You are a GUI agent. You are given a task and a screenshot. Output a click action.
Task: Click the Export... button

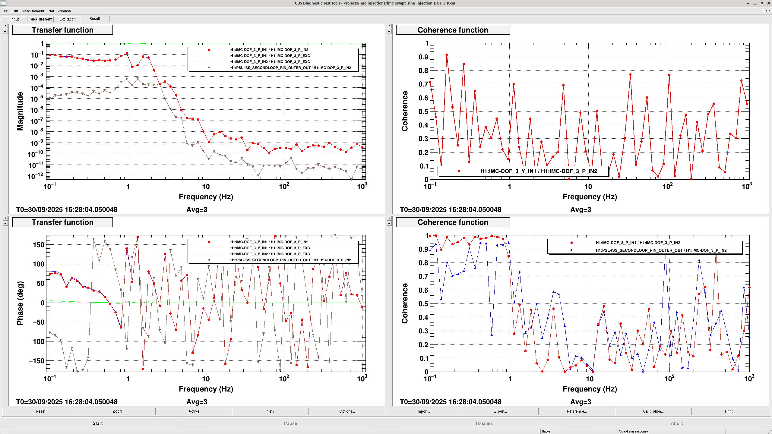(x=500, y=411)
